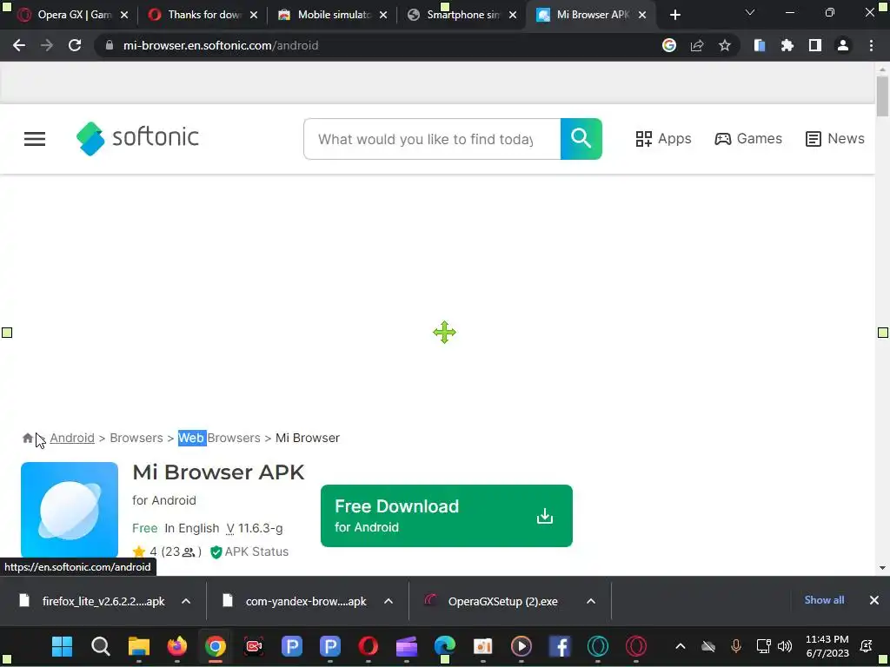Screen dimensions: 890x667
Task: Focus the 'What would you like to find' search box
Action: tap(432, 139)
